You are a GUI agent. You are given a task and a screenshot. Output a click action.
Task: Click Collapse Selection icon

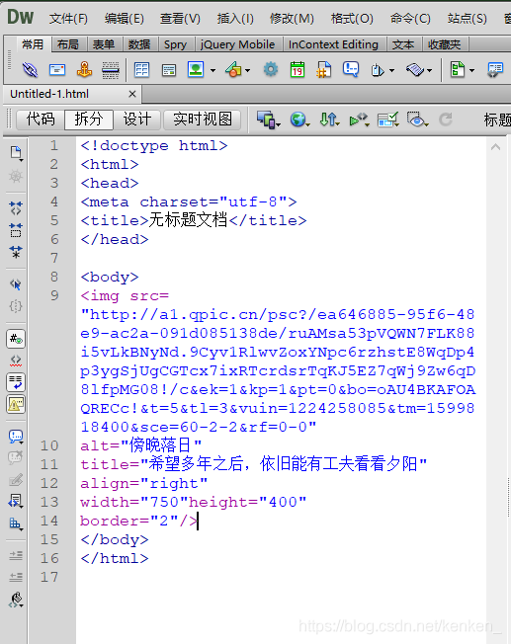[16, 230]
